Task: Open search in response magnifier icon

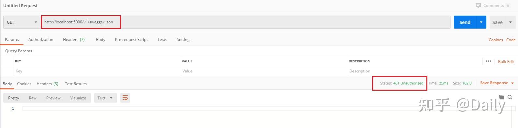Action: 510,97
